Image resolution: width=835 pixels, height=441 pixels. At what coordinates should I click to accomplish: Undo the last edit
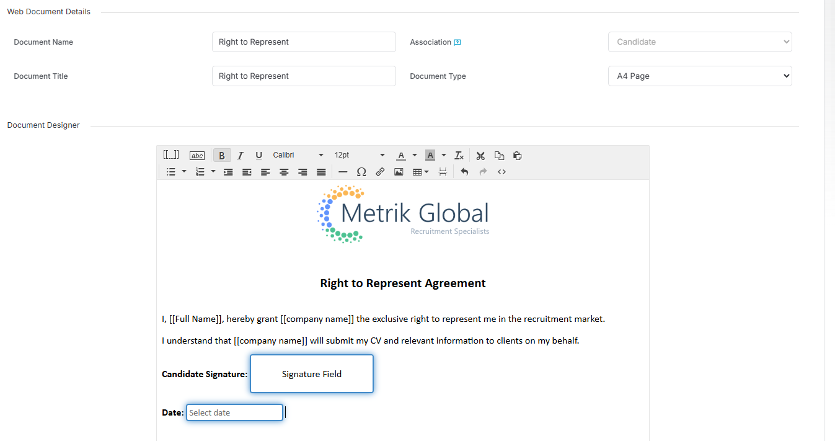tap(464, 172)
